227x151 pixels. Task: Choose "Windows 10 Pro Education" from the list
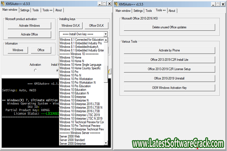75,86
